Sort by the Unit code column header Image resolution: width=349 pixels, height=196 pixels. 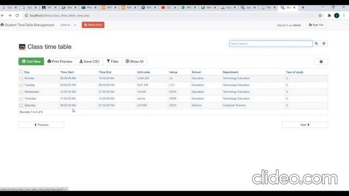[143, 72]
